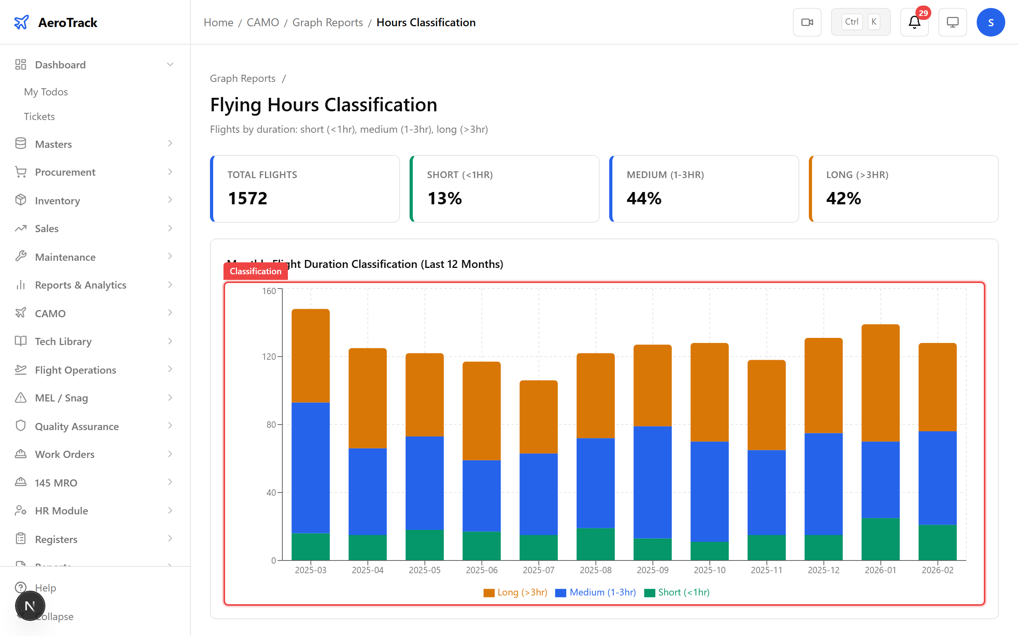Open the Help link at the bottom
This screenshot has width=1018, height=636.
[45, 588]
